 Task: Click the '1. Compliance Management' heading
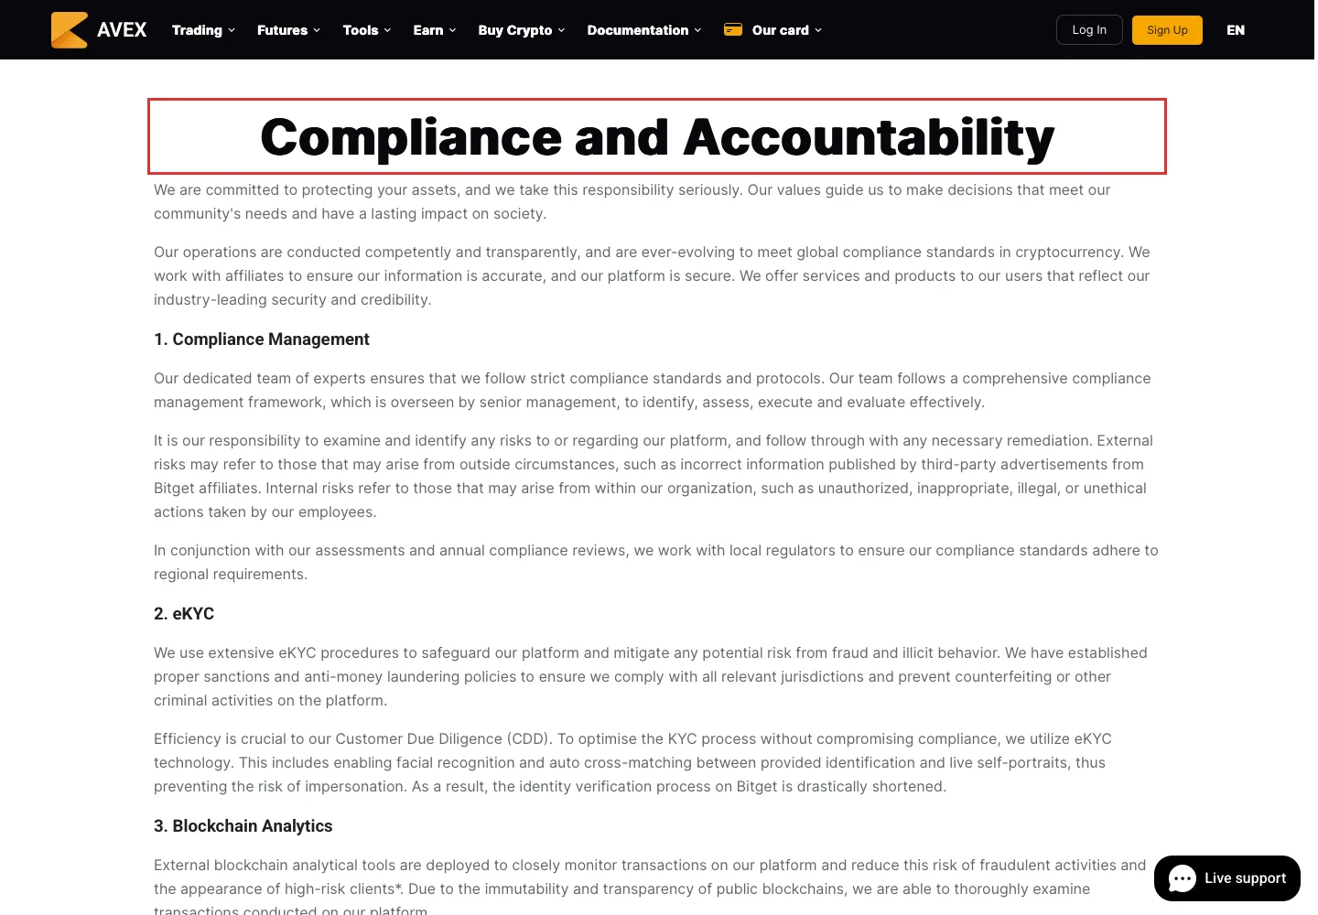262,339
